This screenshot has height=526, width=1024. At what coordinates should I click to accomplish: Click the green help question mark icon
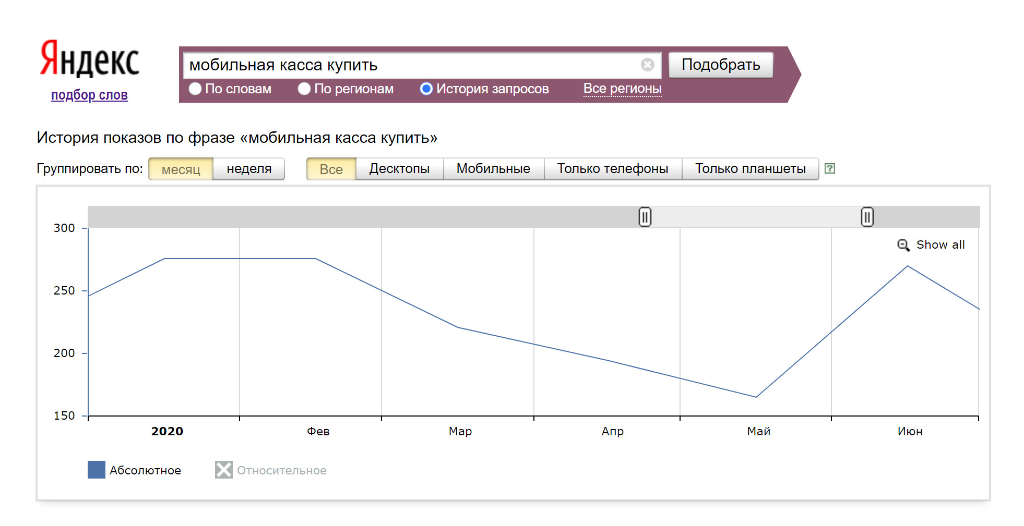(x=829, y=168)
